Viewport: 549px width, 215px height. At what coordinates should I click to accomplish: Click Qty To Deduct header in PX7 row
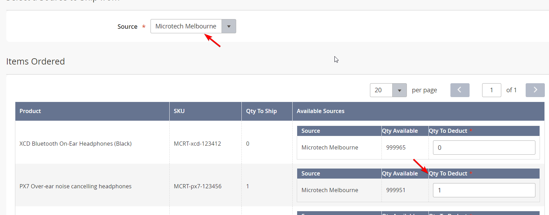coord(448,173)
